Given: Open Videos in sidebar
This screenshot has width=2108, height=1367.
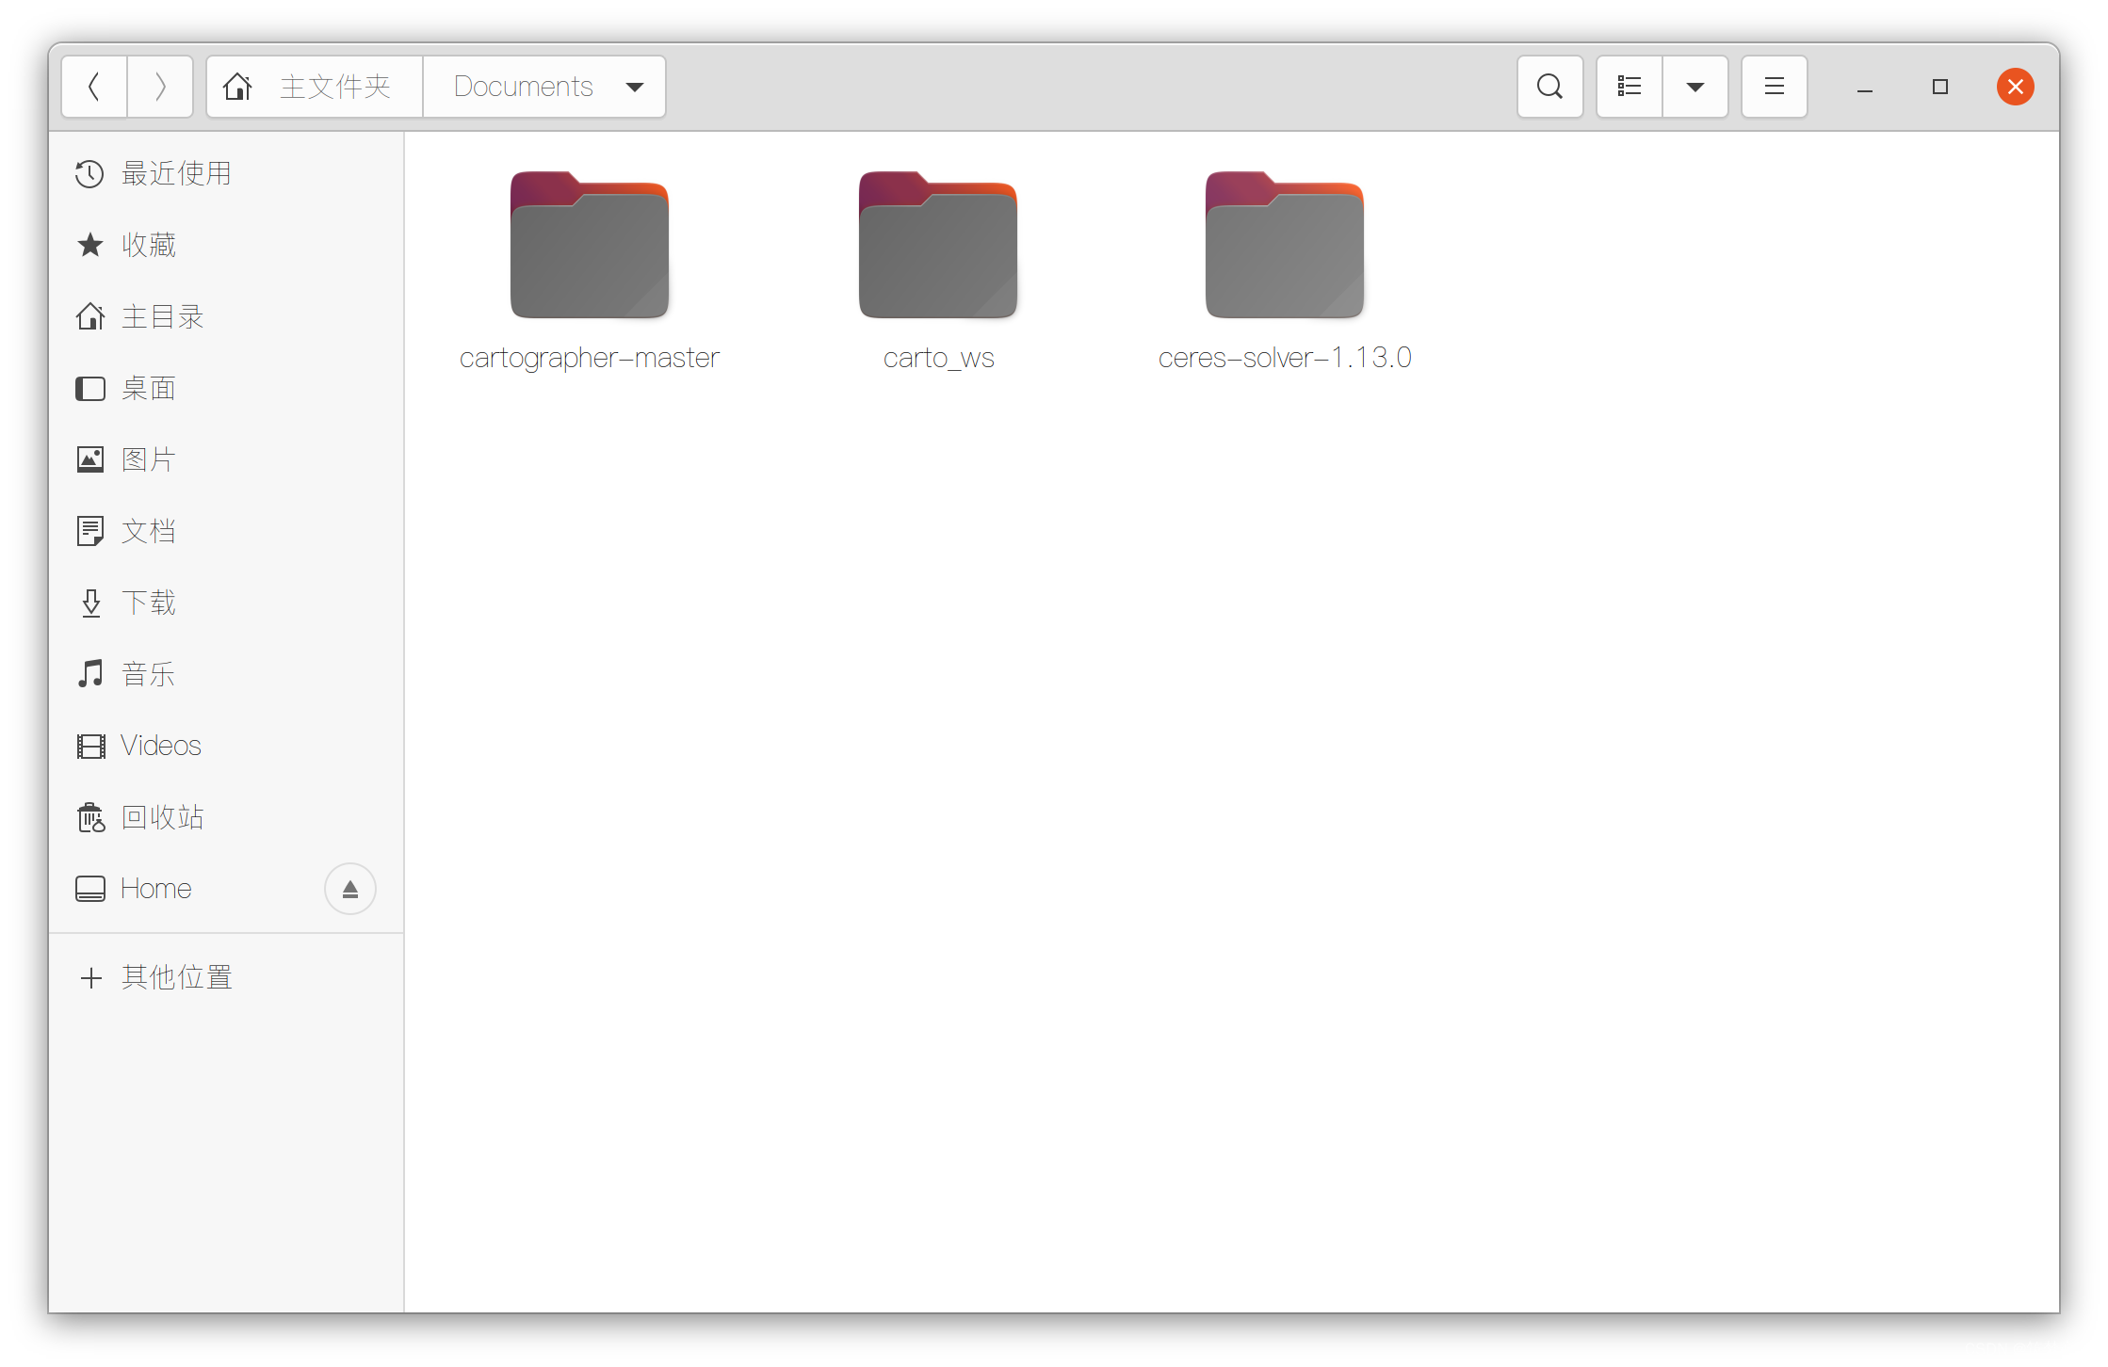Looking at the screenshot, I should [x=160, y=746].
